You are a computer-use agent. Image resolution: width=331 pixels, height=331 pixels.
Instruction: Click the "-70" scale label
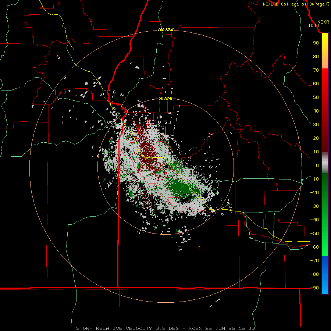[x=314, y=260]
